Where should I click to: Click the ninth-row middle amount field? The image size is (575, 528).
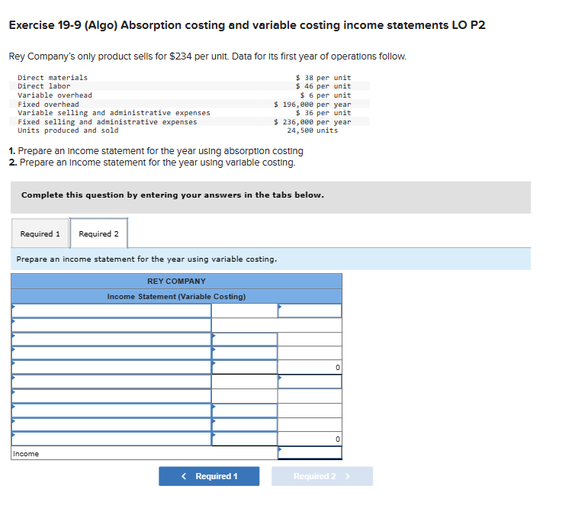(x=245, y=424)
